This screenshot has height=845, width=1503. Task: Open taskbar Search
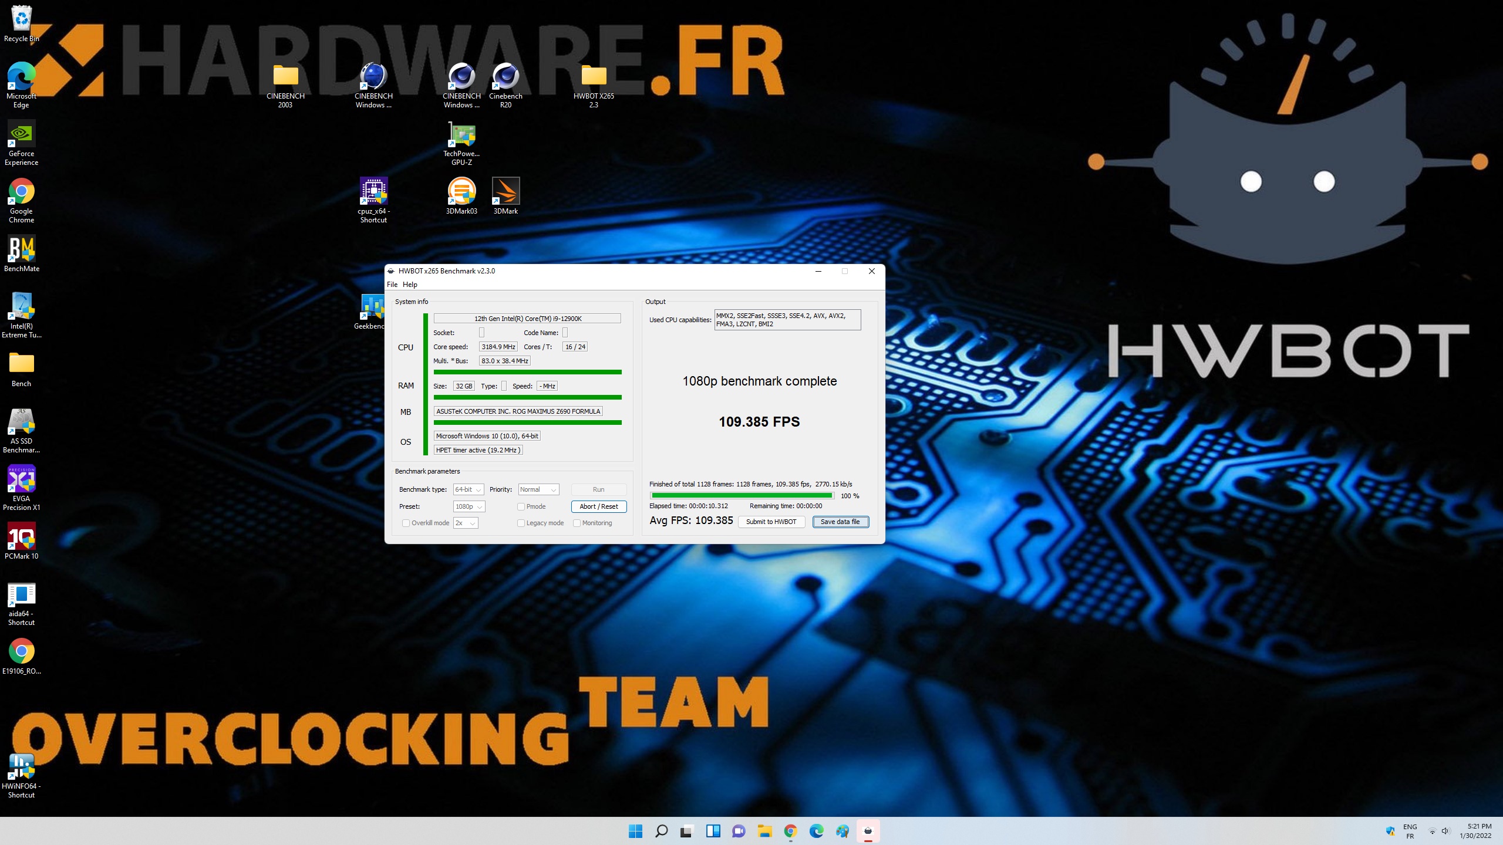(661, 831)
